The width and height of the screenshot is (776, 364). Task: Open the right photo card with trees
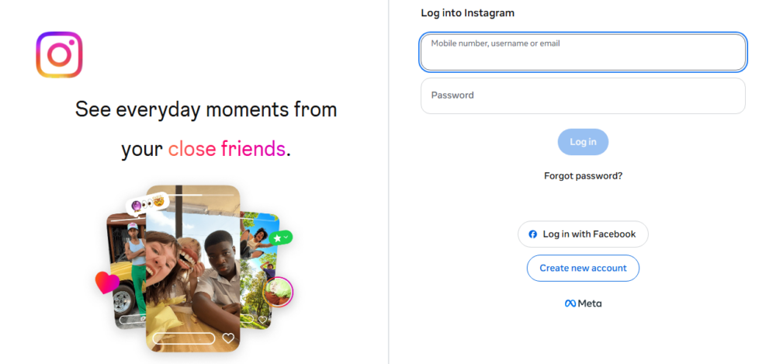[259, 270]
